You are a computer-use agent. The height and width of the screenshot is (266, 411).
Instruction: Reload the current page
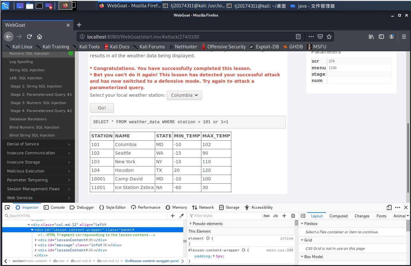(29, 37)
